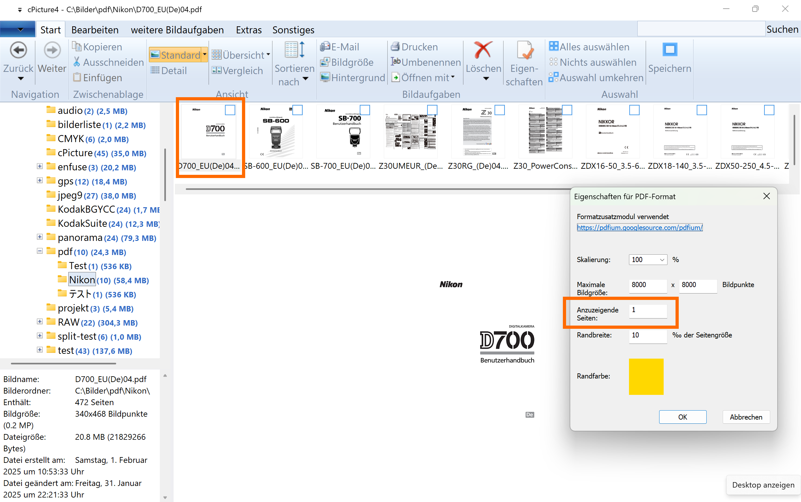Click the yellow Randfarbe color swatch
801x502 pixels.
646,376
